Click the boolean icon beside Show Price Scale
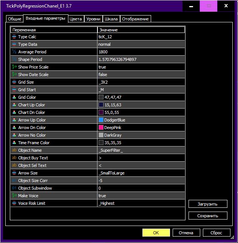 click(x=14, y=67)
